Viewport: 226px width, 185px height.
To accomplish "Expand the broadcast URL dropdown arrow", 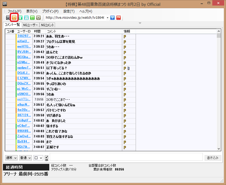I will 107,18.
